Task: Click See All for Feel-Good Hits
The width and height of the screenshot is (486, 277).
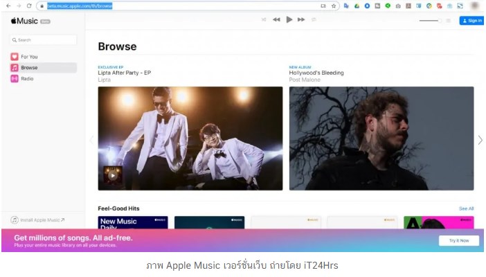Action: [x=466, y=208]
